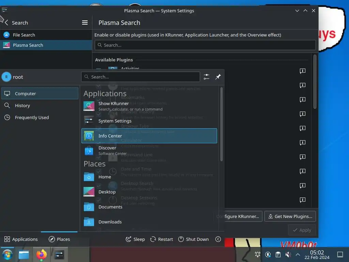This screenshot has height=262, width=349.
Task: Open the clipboard tray icon
Action: pos(278,254)
